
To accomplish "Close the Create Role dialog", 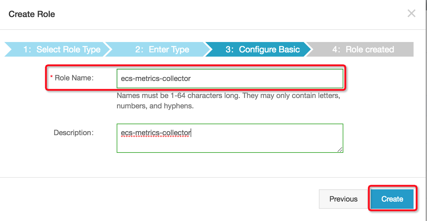I will point(411,13).
